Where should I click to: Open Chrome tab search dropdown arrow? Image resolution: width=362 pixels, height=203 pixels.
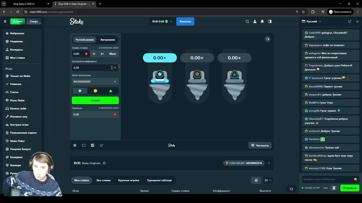tap(4, 4)
